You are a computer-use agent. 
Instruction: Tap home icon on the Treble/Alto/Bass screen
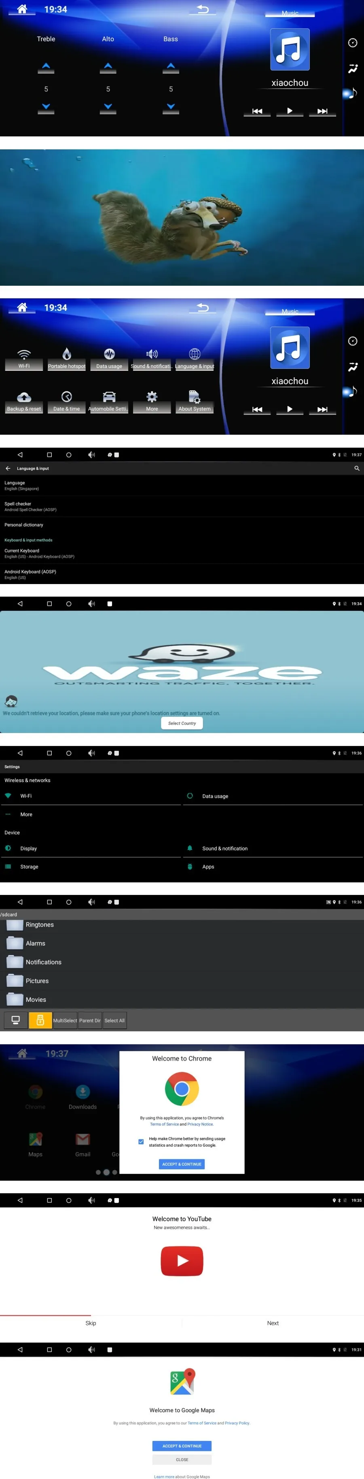(x=22, y=9)
